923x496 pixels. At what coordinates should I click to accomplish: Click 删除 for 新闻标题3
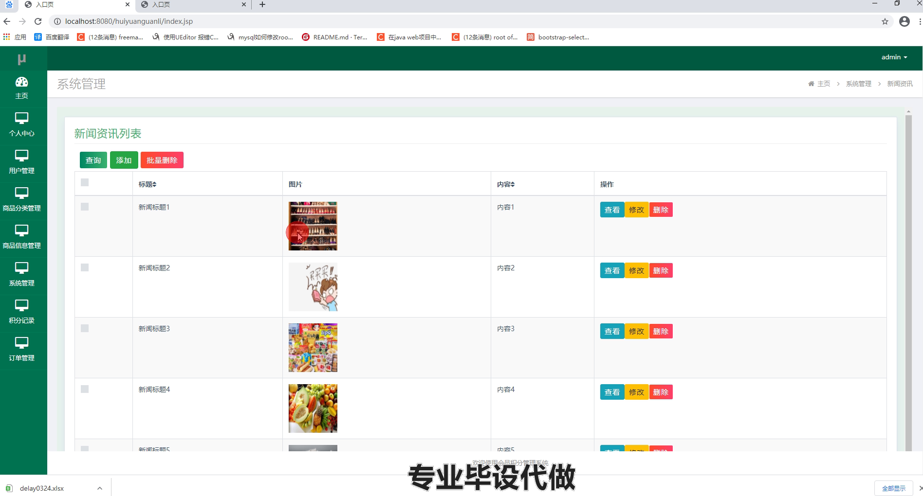tap(661, 331)
